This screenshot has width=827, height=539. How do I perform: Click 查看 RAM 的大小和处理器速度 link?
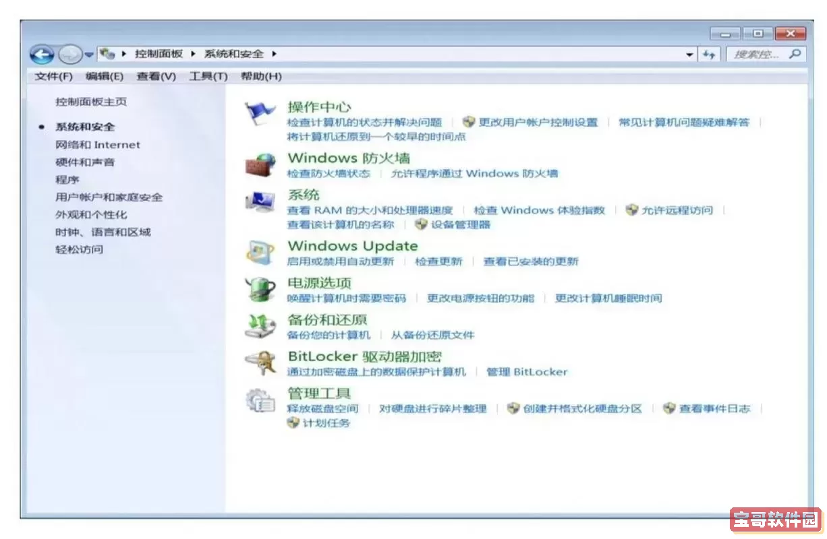point(370,210)
